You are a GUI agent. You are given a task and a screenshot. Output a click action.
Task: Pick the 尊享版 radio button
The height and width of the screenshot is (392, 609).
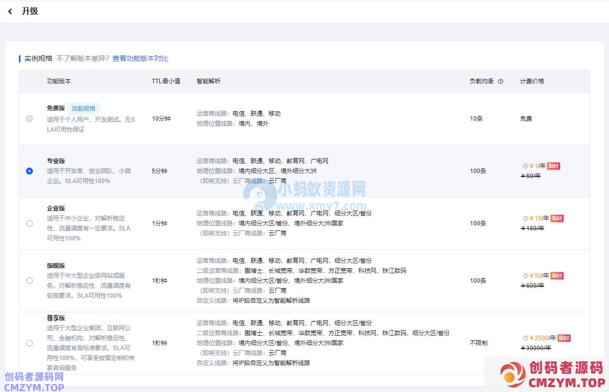pos(29,343)
